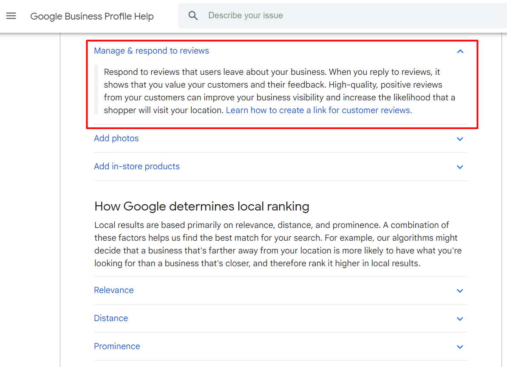Expand the Distance section chevron
The height and width of the screenshot is (367, 507).
pos(460,319)
